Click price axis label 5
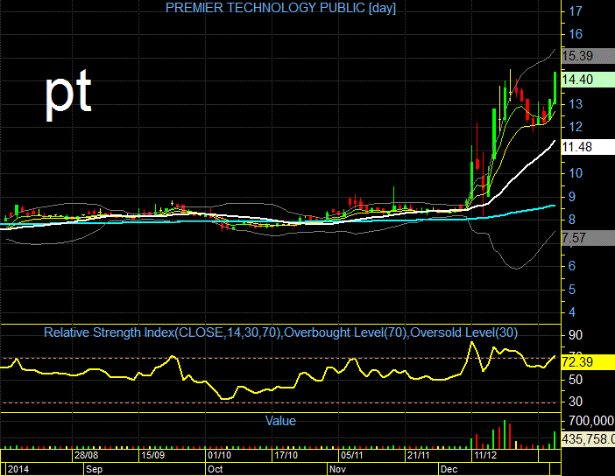615x476 pixels. click(x=572, y=290)
